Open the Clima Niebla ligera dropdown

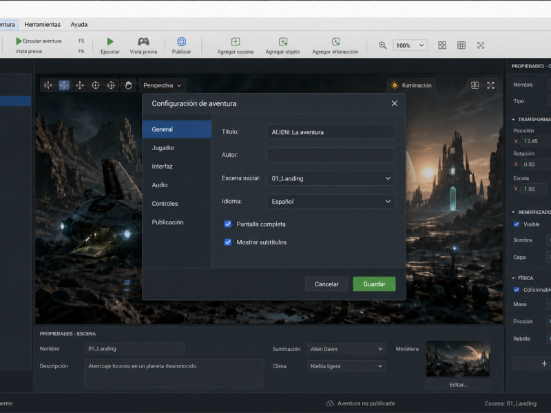tap(346, 366)
